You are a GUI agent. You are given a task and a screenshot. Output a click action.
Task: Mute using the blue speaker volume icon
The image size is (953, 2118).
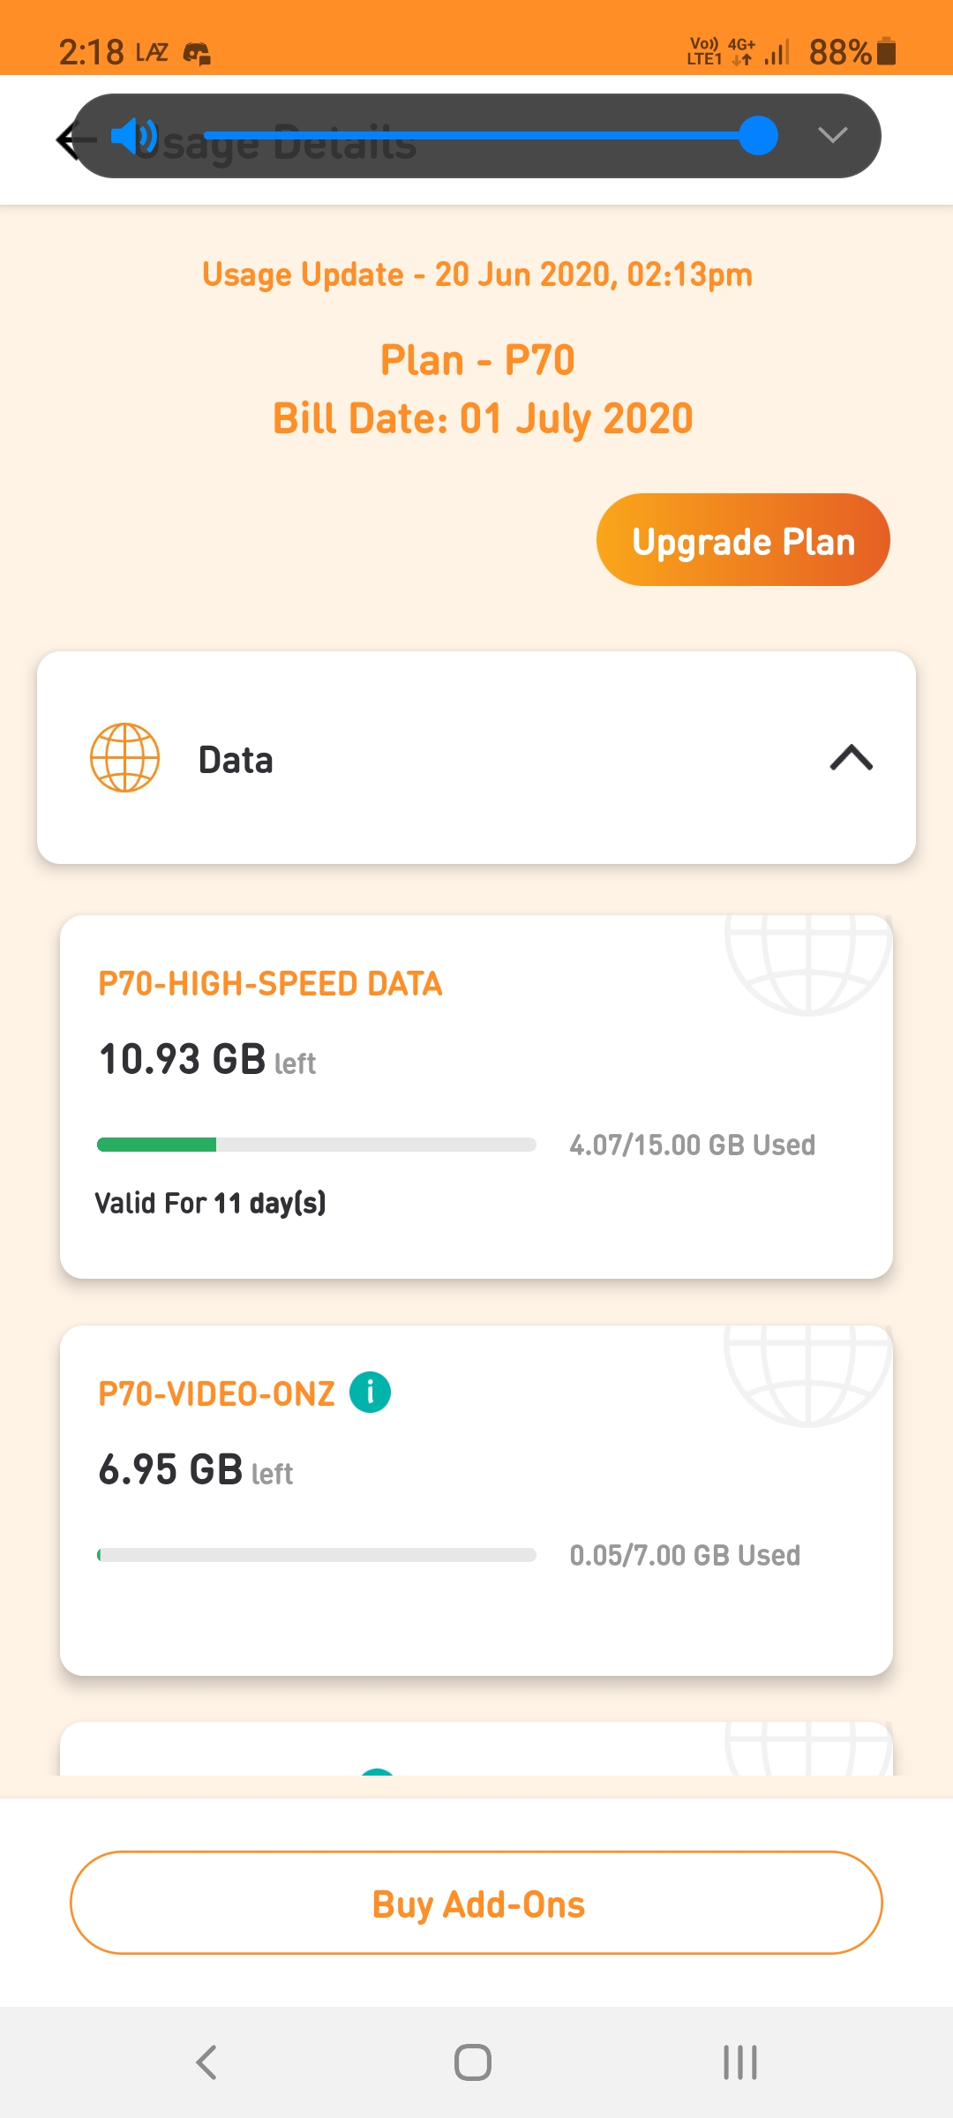(134, 136)
